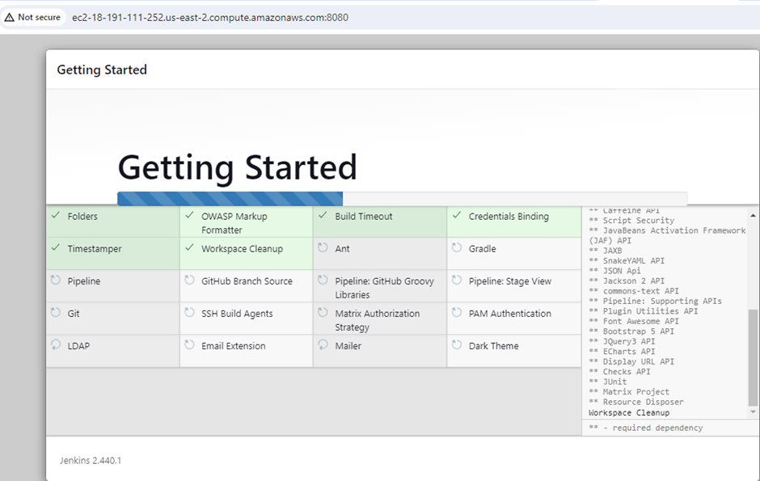Click the pending spinner icon next to Pipeline

[56, 280]
